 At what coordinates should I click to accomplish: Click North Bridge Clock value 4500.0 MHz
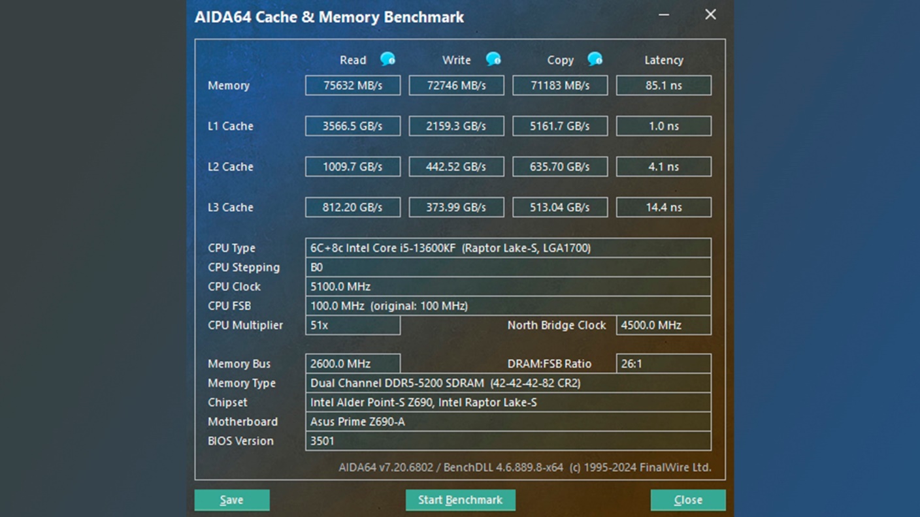[x=664, y=325]
